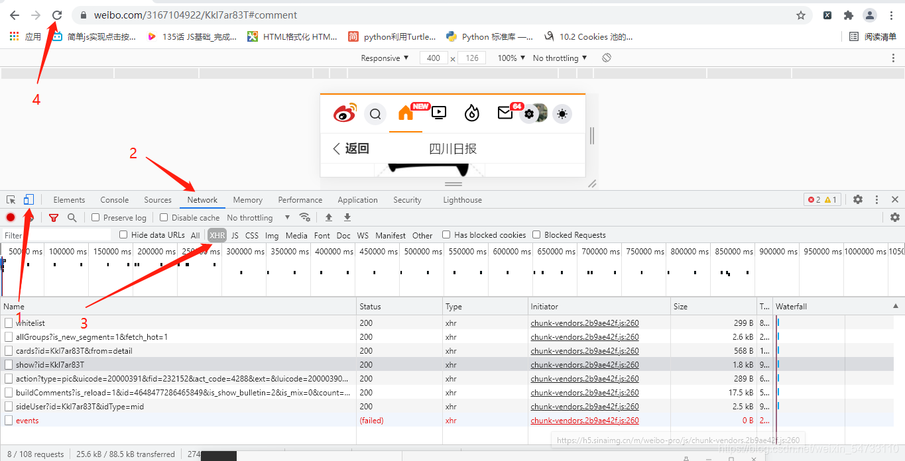Open the device toolbar No throttling dropdown
Viewport: 905px width, 461px height.
(560, 58)
